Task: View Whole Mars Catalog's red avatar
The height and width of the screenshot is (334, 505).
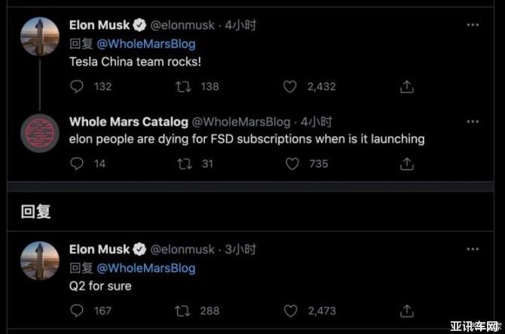Action: 40,133
